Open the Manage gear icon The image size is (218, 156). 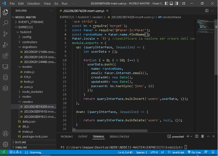click(5, 144)
